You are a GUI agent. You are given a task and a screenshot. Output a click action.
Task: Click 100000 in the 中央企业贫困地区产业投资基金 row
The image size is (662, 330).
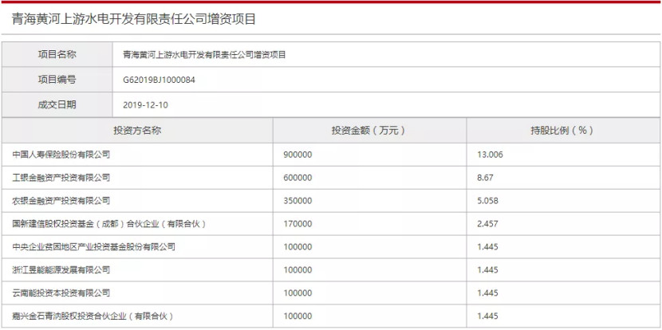tap(298, 247)
